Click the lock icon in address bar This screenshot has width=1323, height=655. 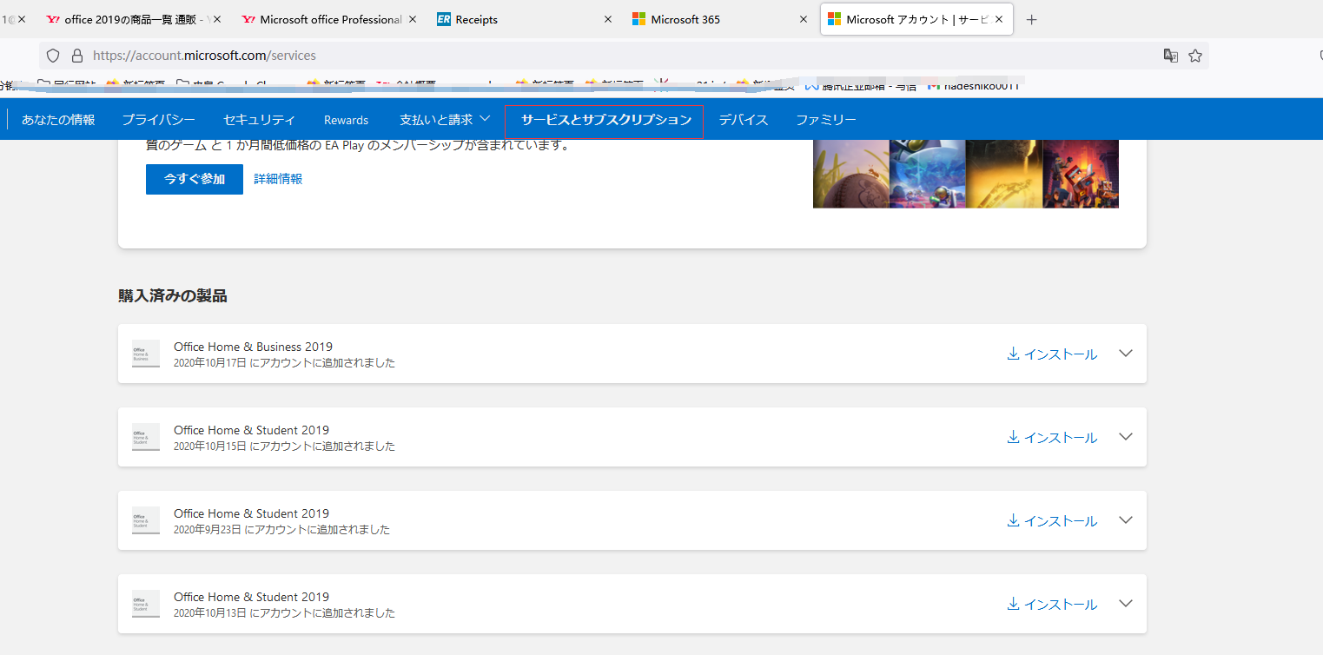click(77, 56)
